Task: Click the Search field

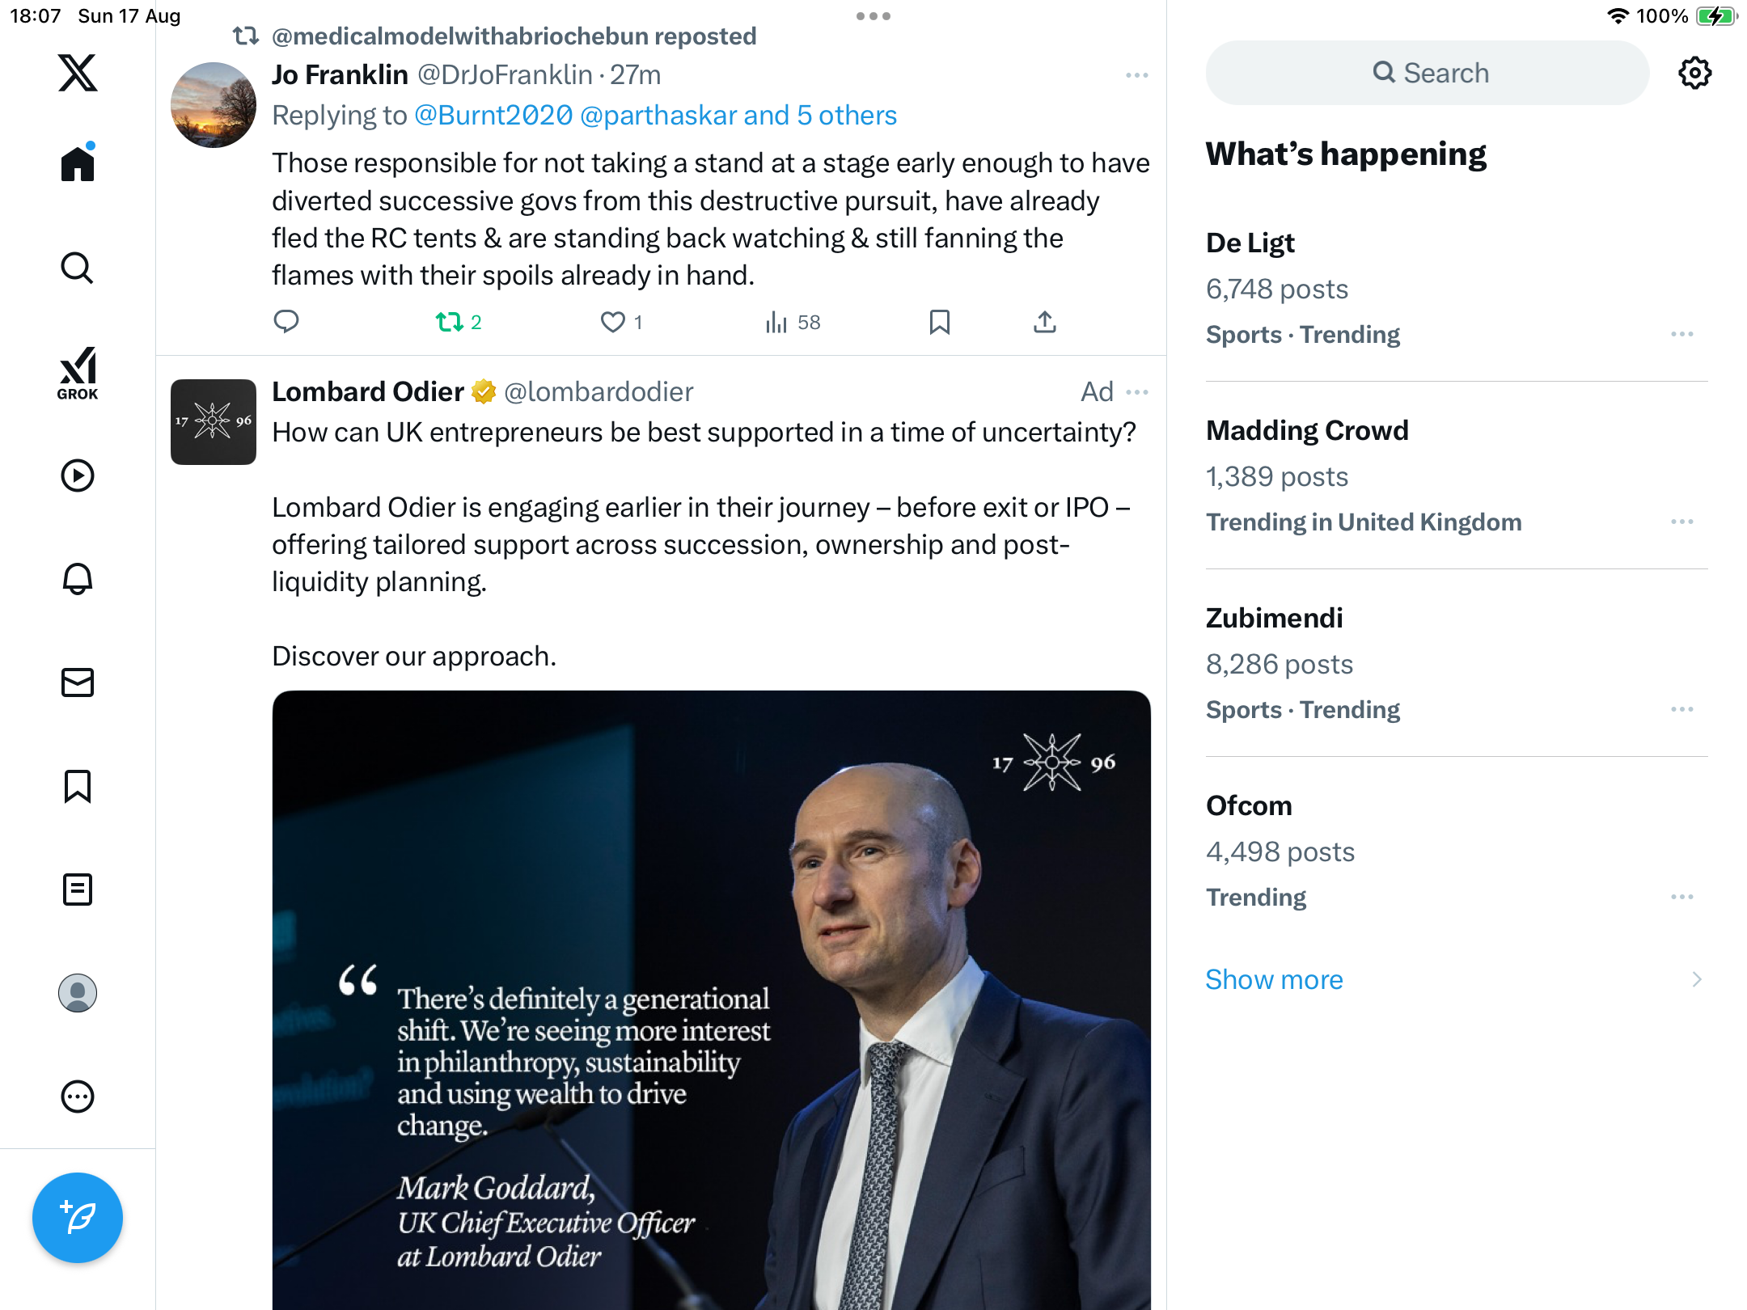Action: pyautogui.click(x=1428, y=73)
